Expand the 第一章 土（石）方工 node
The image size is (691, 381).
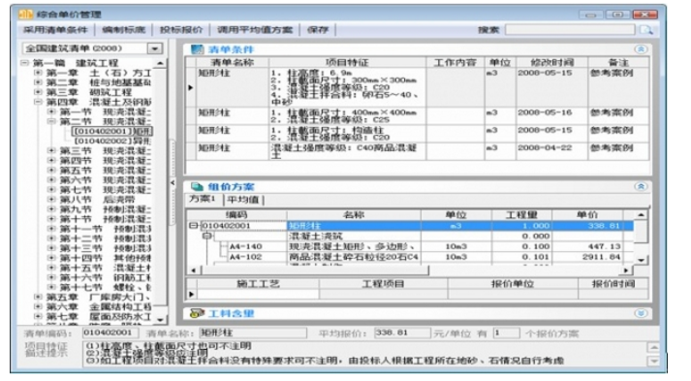click(38, 73)
